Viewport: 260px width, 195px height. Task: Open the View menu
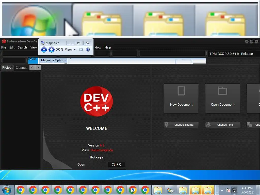34,47
